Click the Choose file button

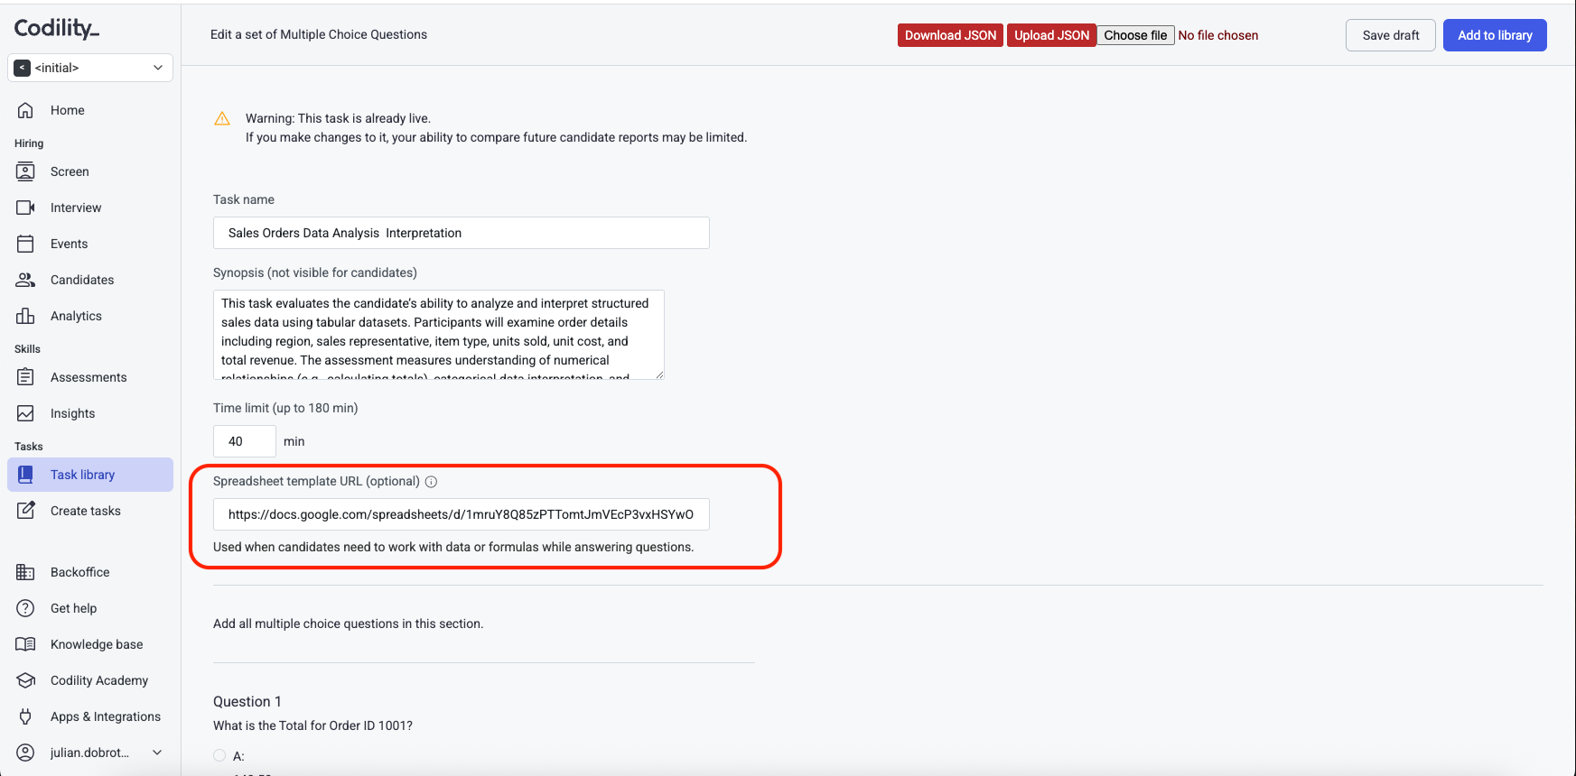(x=1135, y=35)
